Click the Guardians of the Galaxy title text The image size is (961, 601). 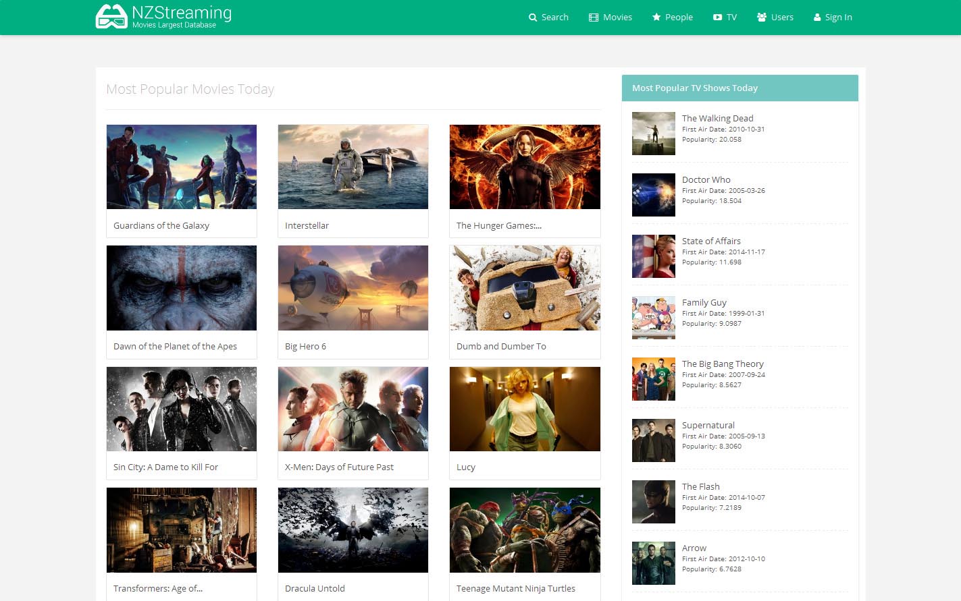(x=161, y=225)
